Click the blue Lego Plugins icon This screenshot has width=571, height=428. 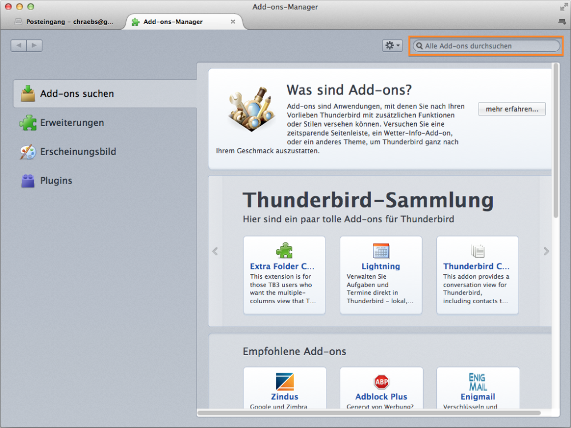coord(27,181)
